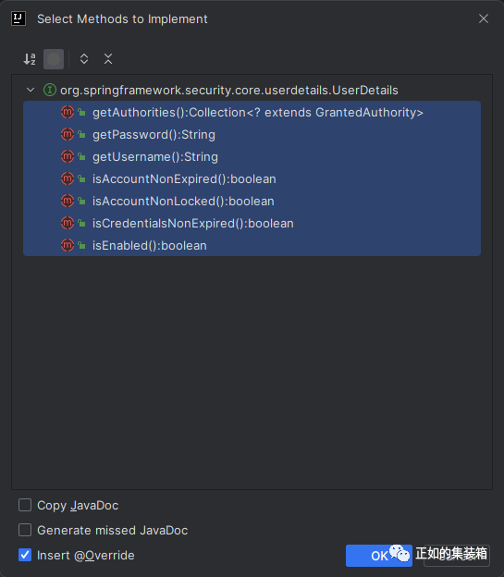The width and height of the screenshot is (504, 577).
Task: Click method icon beside getAuthorities()
Action: point(68,112)
